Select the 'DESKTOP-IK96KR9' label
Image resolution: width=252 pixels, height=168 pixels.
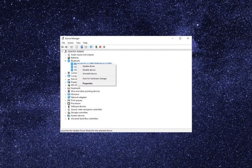[76, 52]
